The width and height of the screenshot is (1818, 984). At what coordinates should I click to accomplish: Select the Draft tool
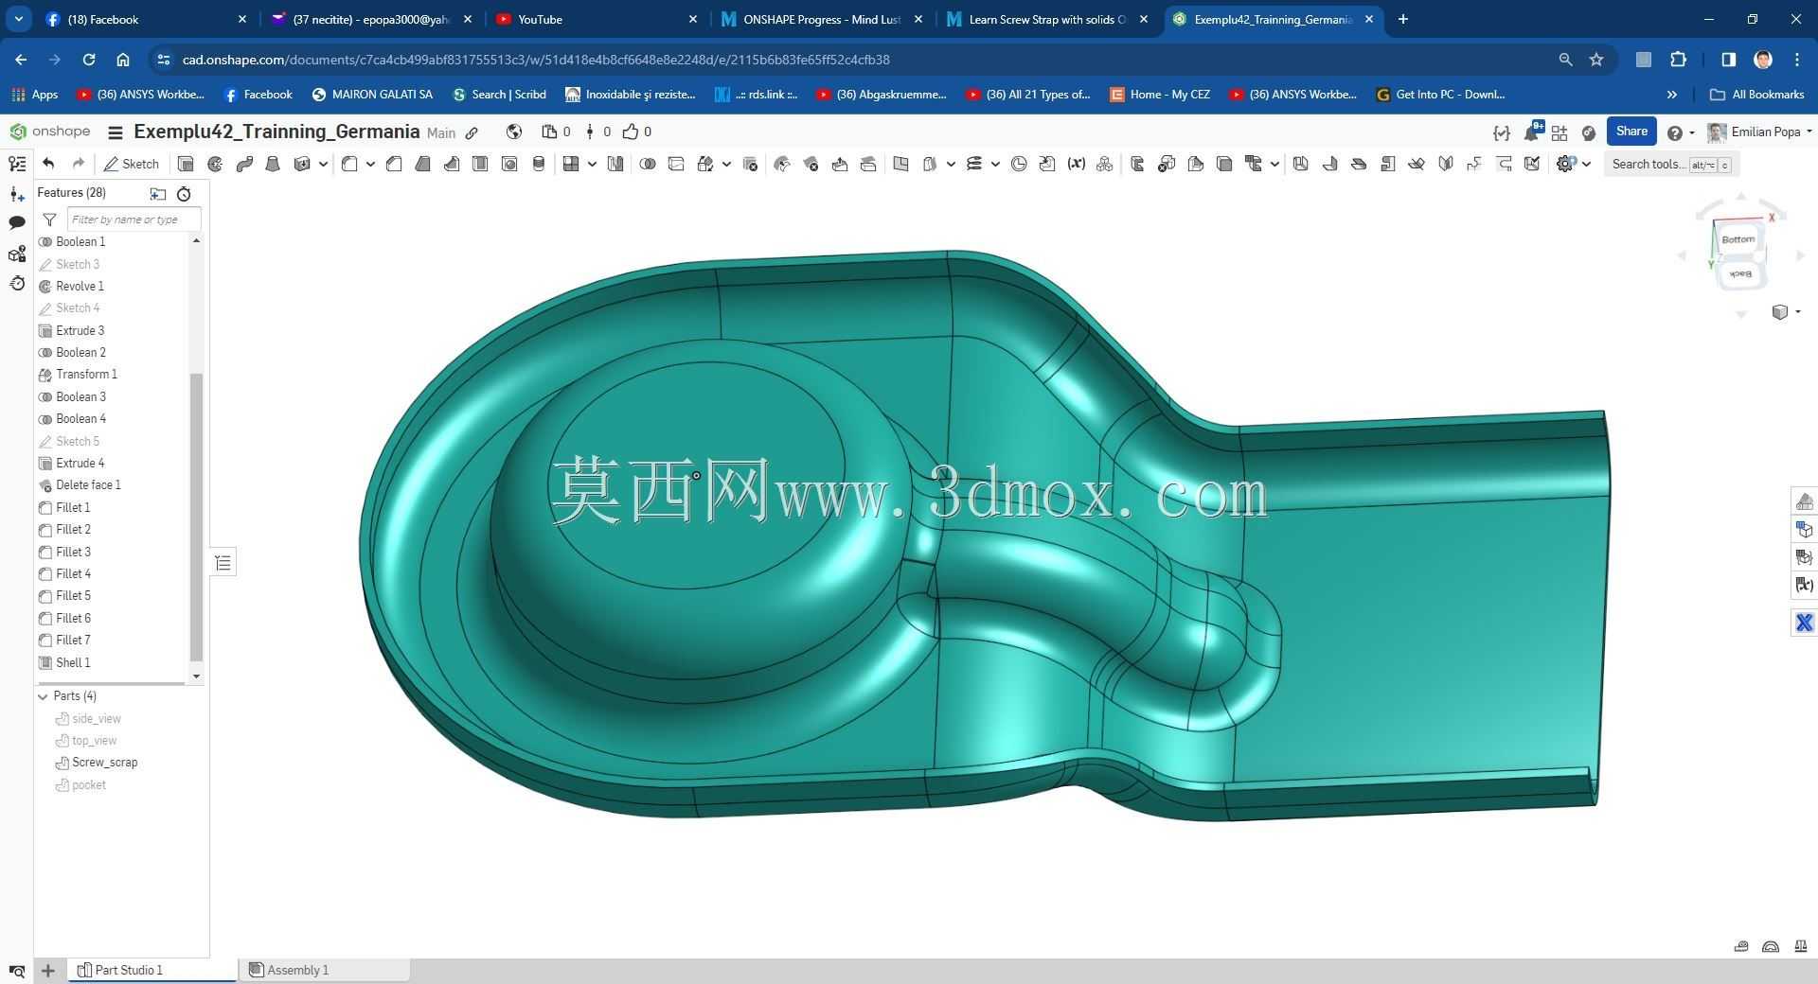click(x=422, y=164)
